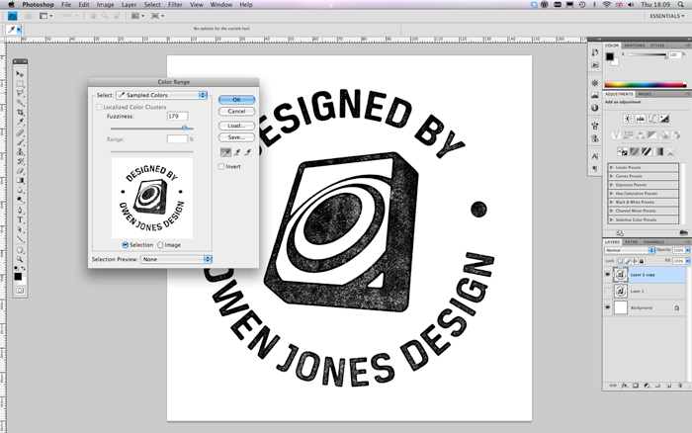The image size is (692, 433).
Task: Select the Gradient tool
Action: (x=20, y=181)
